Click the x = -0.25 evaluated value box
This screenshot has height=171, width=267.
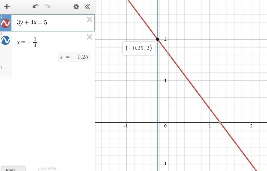coord(74,57)
